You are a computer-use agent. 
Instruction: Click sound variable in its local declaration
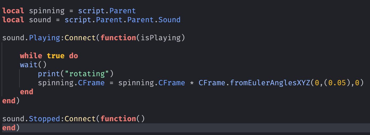[x=40, y=20]
